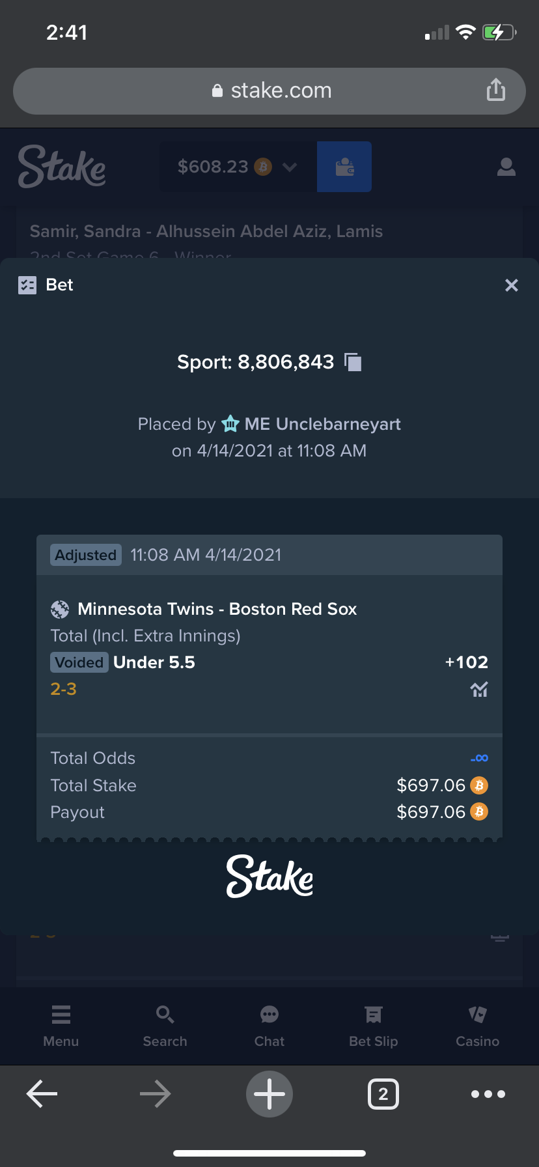Open the user profile account icon
The height and width of the screenshot is (1167, 539).
coord(506,167)
